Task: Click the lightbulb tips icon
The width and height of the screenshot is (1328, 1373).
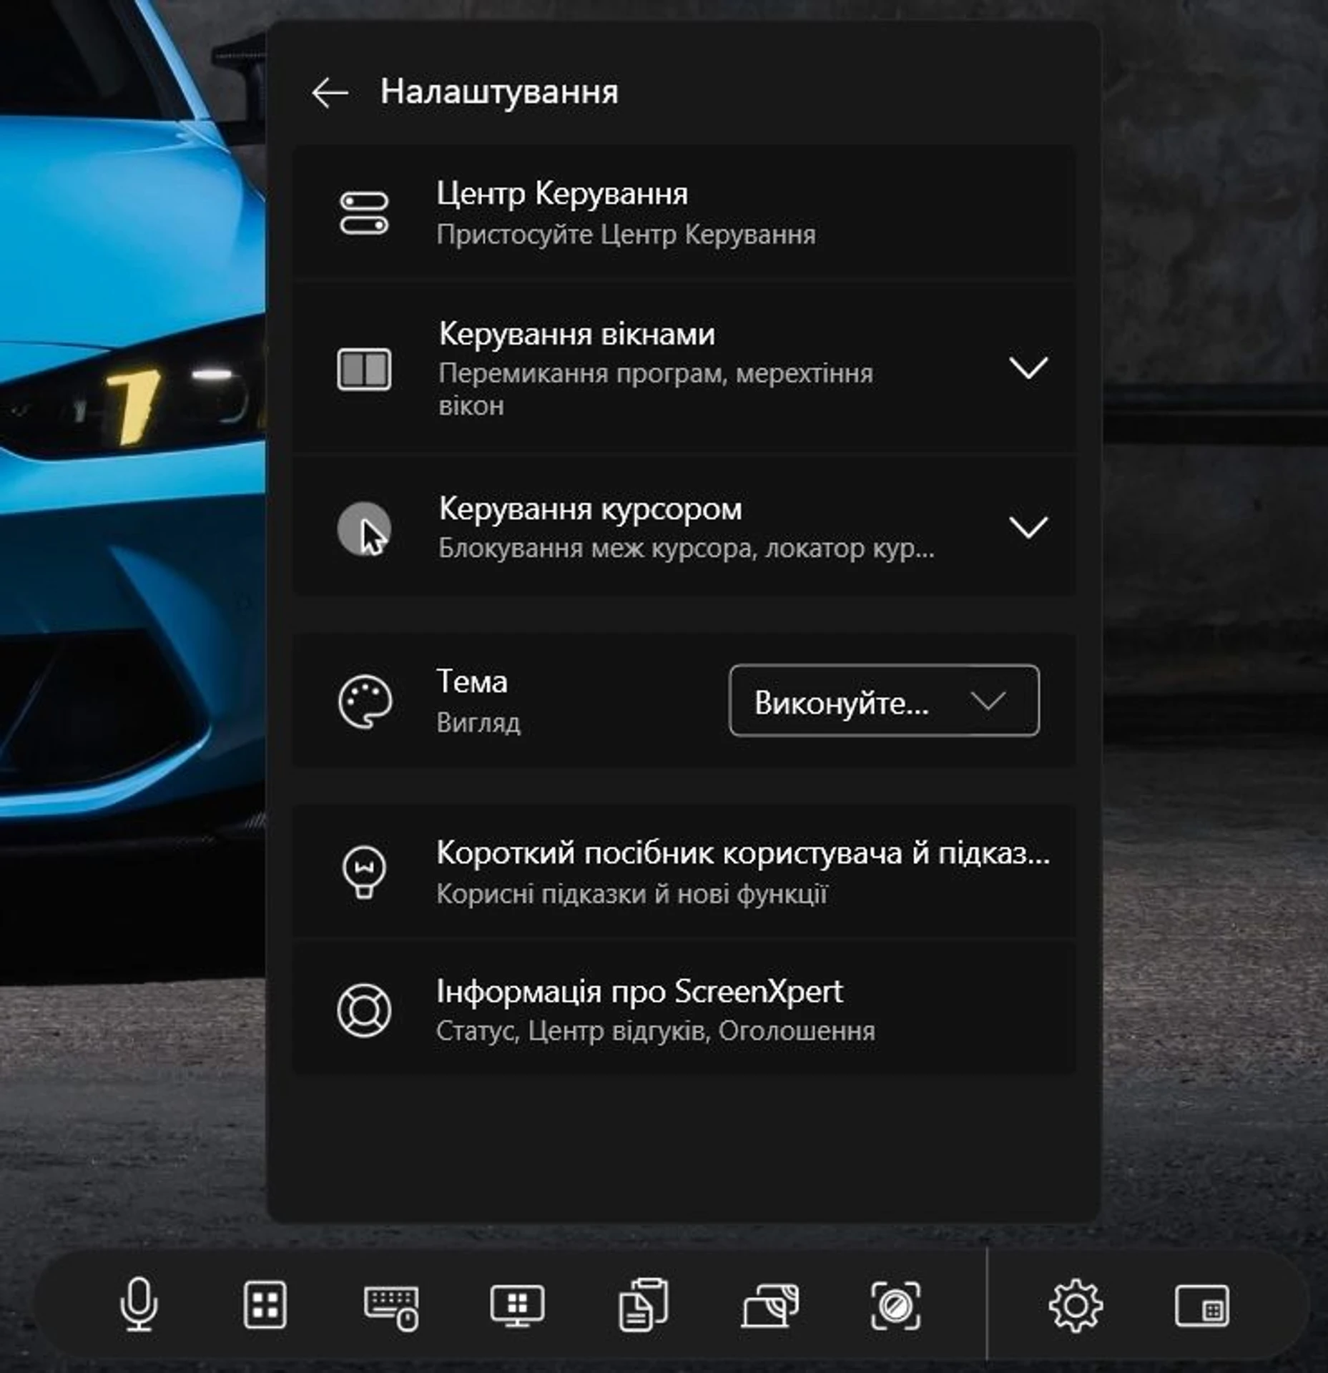Action: [364, 871]
